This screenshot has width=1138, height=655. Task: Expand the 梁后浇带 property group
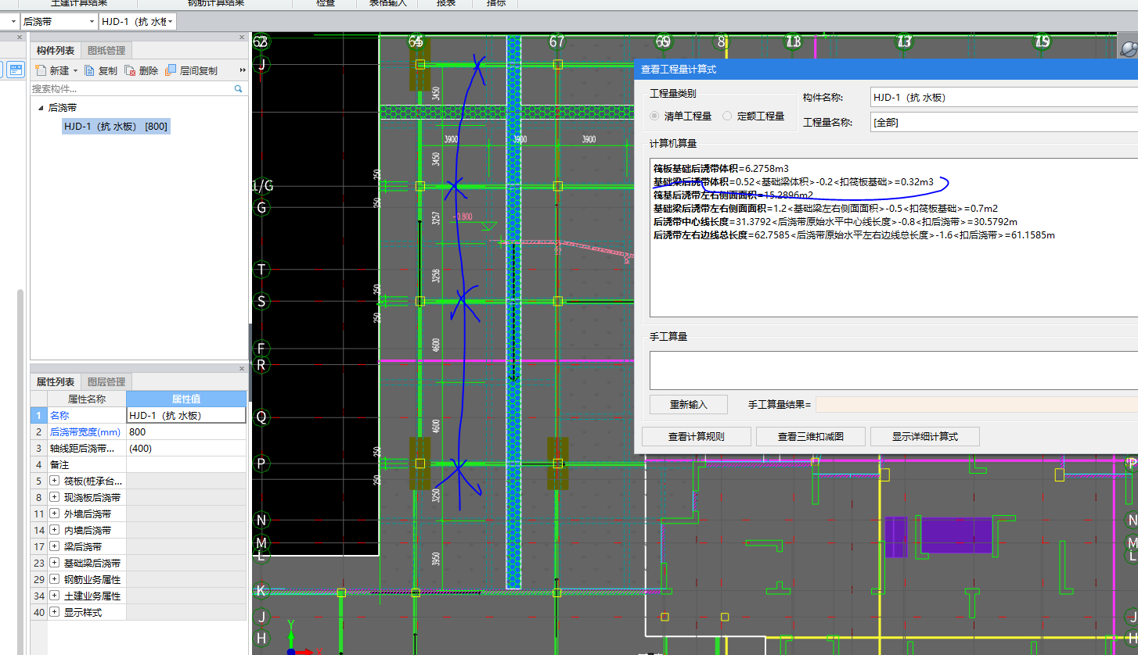[55, 546]
